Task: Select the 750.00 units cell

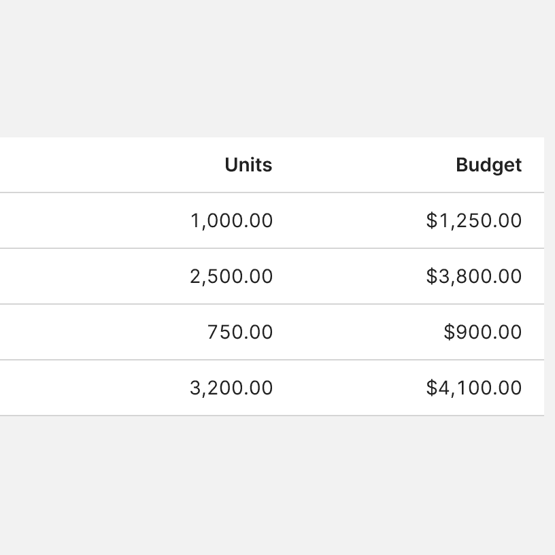Action: click(x=239, y=333)
